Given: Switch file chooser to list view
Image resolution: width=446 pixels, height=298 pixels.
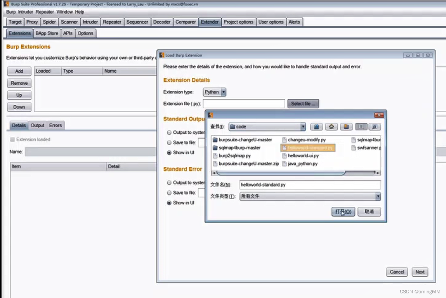Looking at the screenshot, I should pos(361,127).
